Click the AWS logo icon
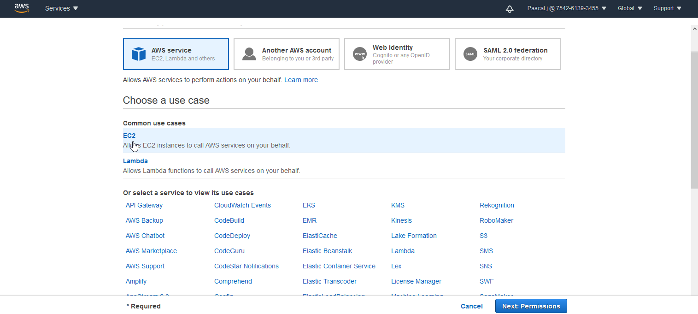698x314 pixels. point(21,8)
